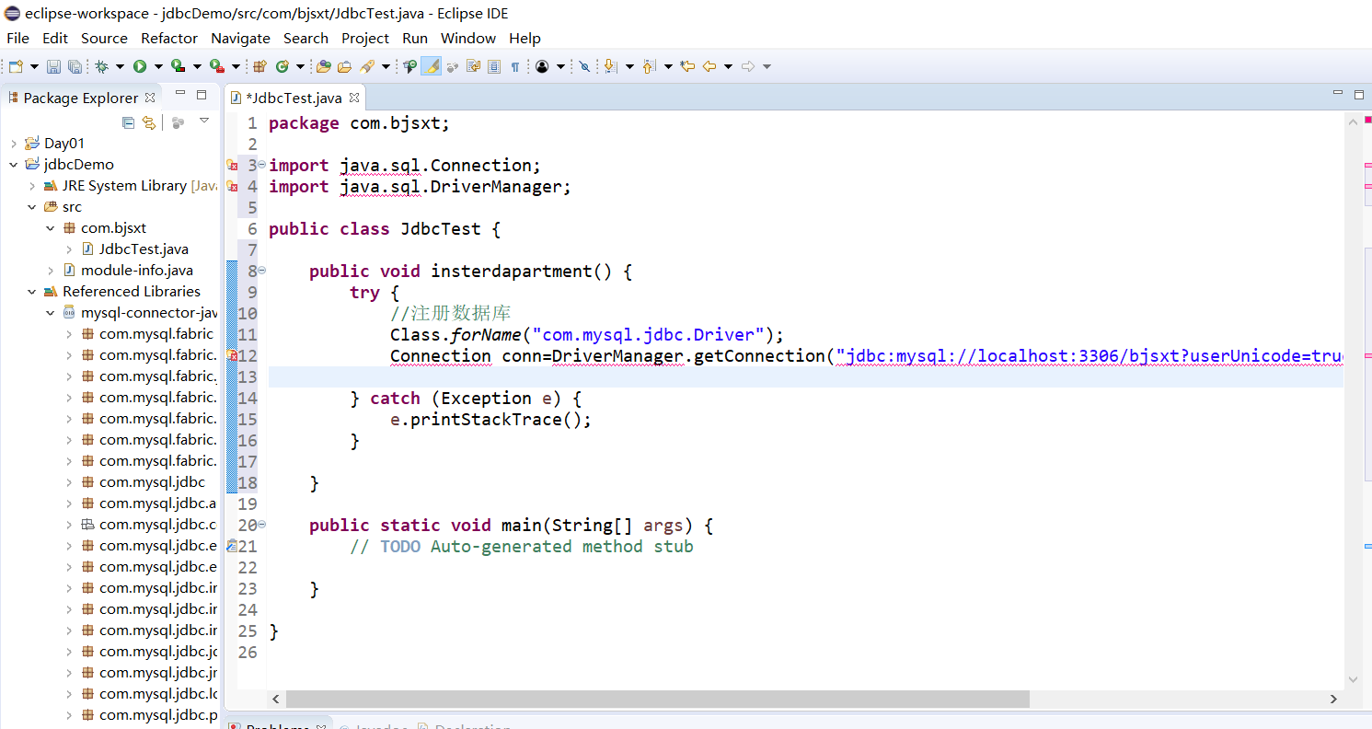The width and height of the screenshot is (1372, 729).
Task: Click the error marker on line 12
Action: (x=232, y=356)
